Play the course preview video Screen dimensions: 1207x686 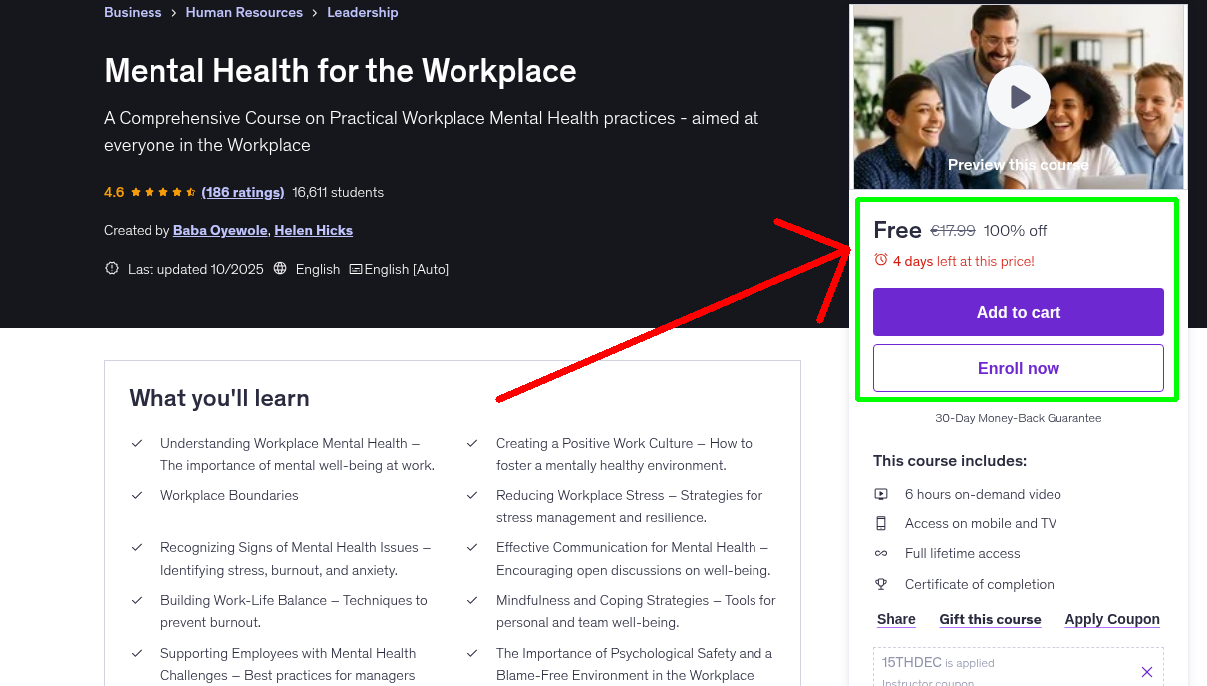(1018, 96)
